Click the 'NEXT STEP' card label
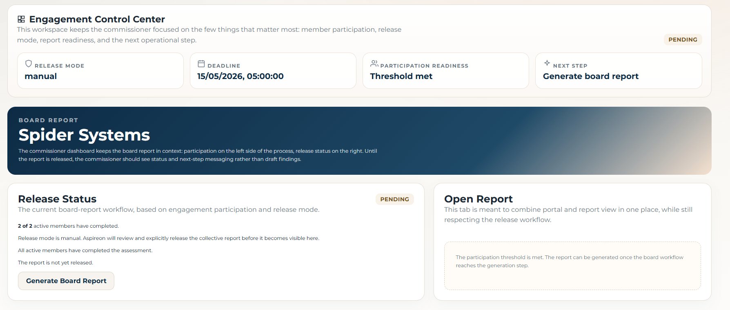 (570, 66)
